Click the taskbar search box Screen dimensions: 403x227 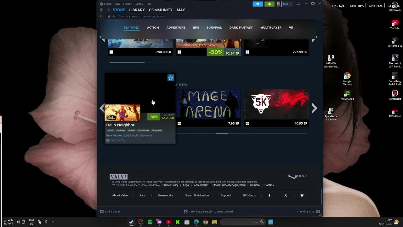[242, 222]
